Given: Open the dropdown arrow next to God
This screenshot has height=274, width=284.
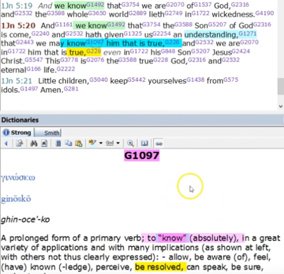Looking at the screenshot, I should coord(118,143).
